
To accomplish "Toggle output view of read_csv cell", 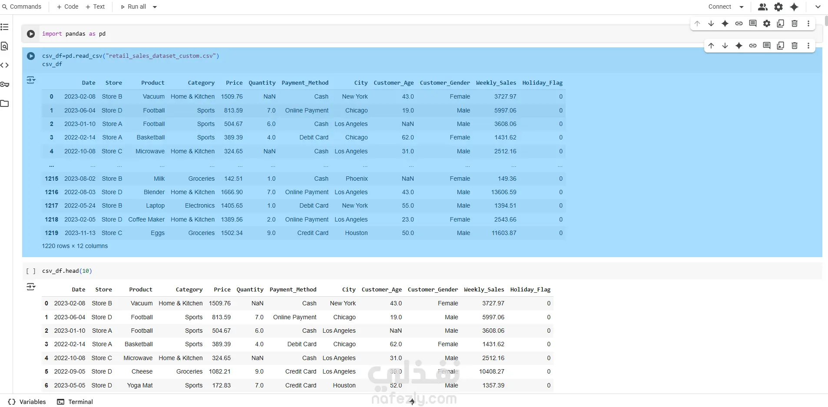I will (x=31, y=80).
